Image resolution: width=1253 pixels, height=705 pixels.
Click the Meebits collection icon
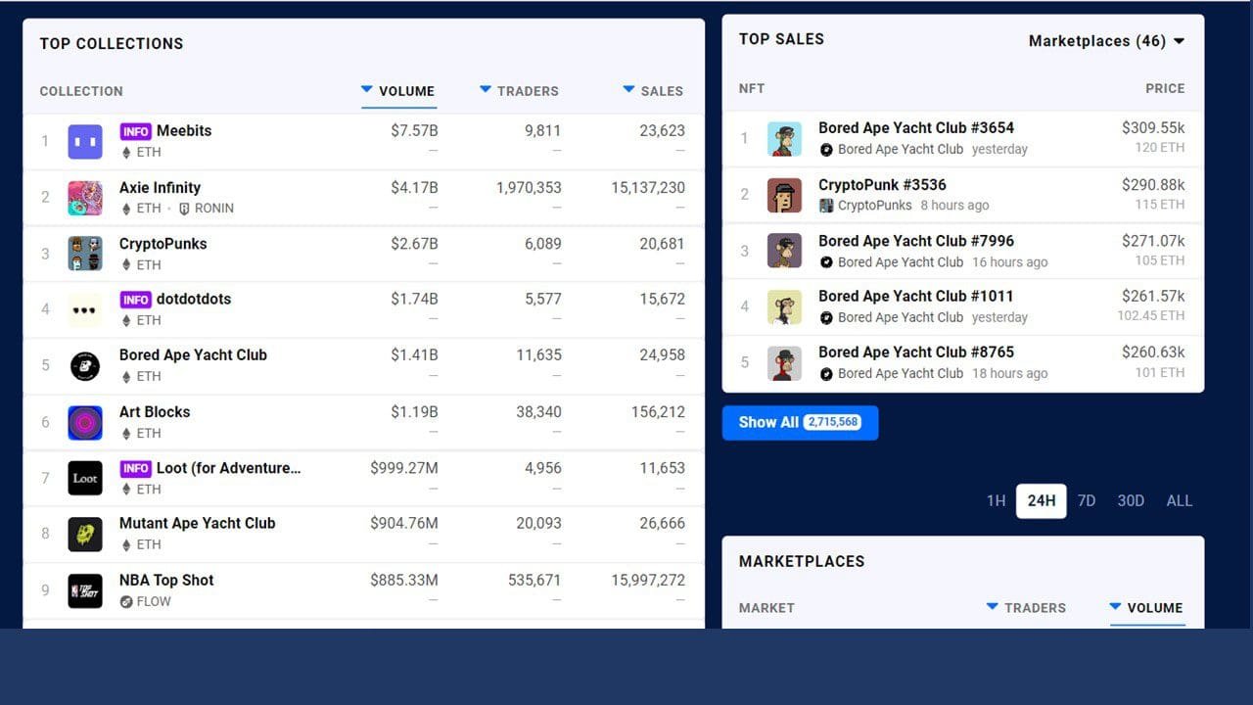(x=85, y=141)
